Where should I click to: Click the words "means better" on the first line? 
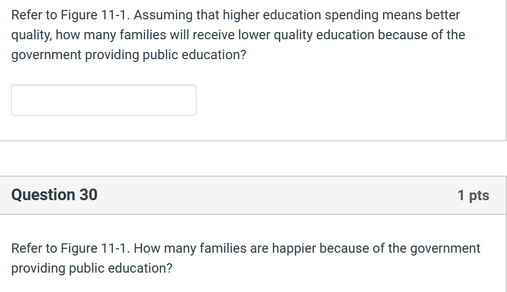tap(421, 15)
